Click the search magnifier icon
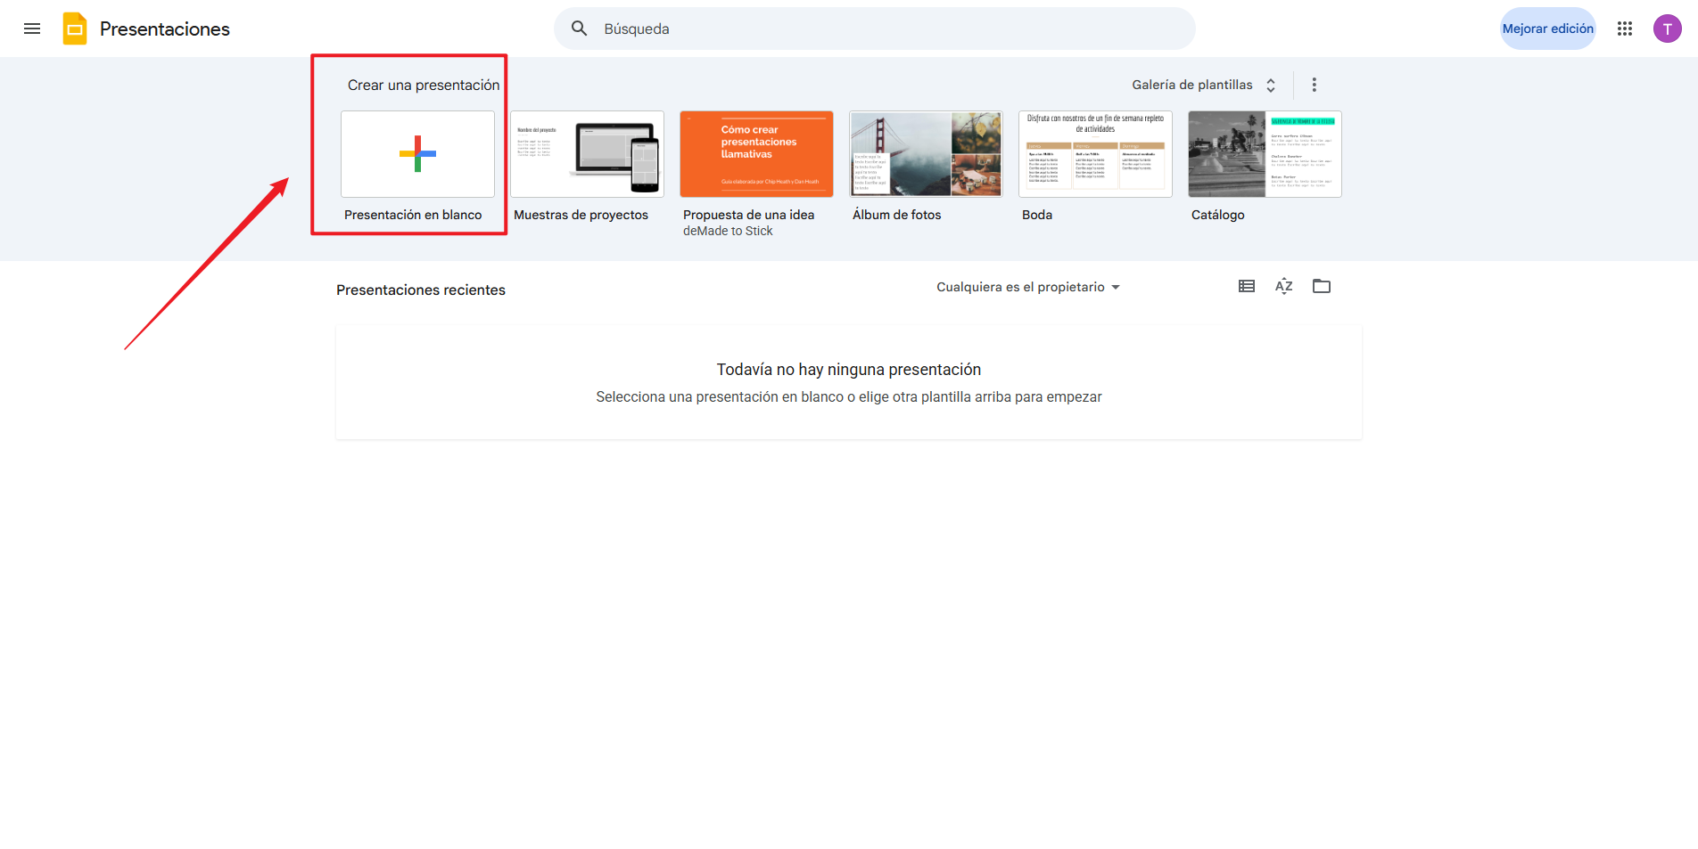Screen dimensions: 1698x849 579,28
